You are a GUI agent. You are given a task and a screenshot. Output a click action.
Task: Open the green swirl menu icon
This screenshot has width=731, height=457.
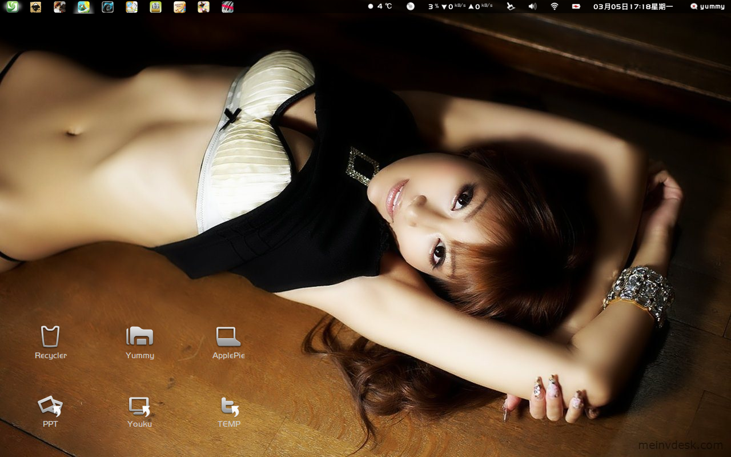11,7
